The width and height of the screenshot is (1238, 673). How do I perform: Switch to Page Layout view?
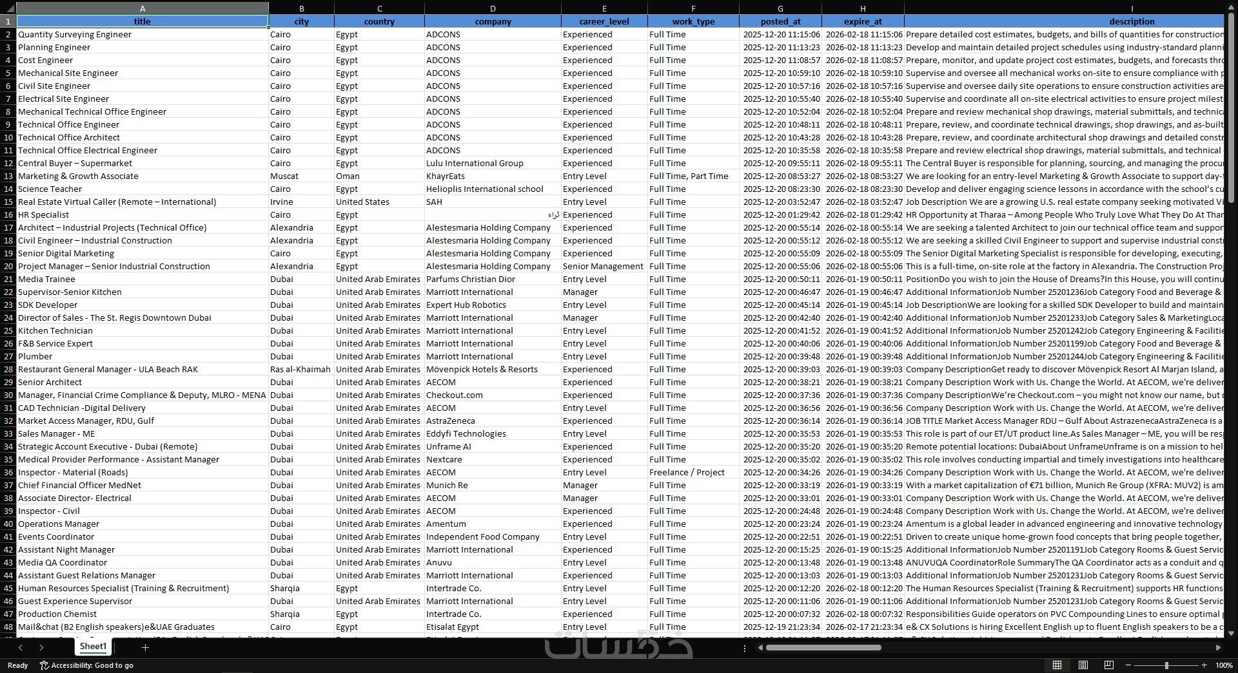[x=1083, y=665]
